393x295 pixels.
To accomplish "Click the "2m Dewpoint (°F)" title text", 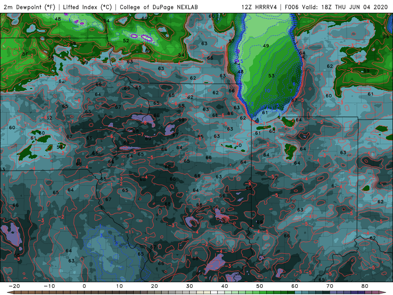I will coord(29,7).
